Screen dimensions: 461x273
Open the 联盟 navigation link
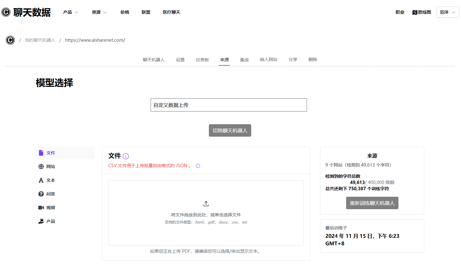(x=146, y=12)
